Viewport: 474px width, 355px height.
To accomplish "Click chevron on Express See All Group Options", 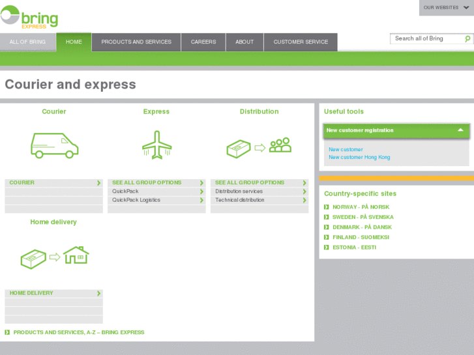I will pyautogui.click(x=201, y=183).
